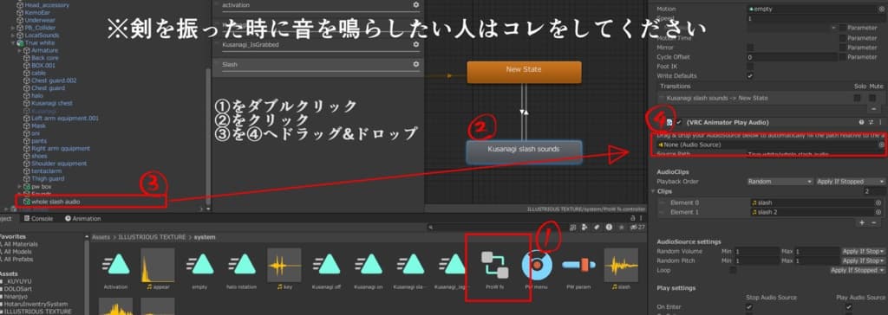The image size is (888, 315).
Task: Open object picker for Audio Source field
Action: click(881, 145)
